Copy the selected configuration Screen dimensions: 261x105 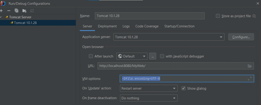click(x=17, y=11)
